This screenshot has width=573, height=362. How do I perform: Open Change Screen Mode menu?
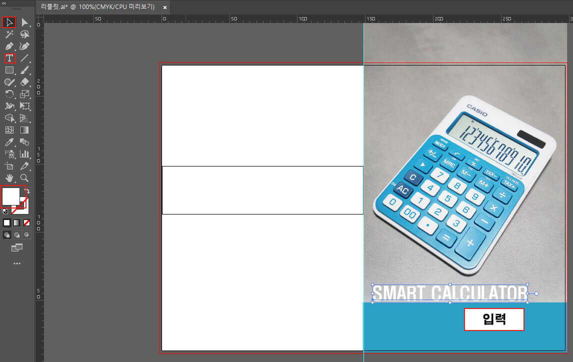click(17, 247)
